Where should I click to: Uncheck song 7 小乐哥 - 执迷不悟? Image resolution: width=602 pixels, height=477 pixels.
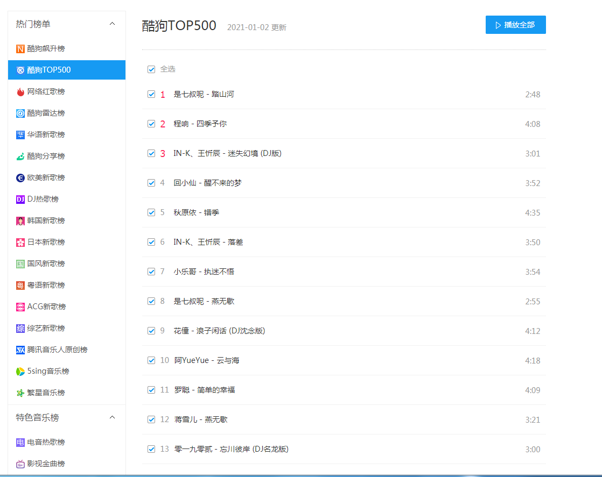[151, 272]
